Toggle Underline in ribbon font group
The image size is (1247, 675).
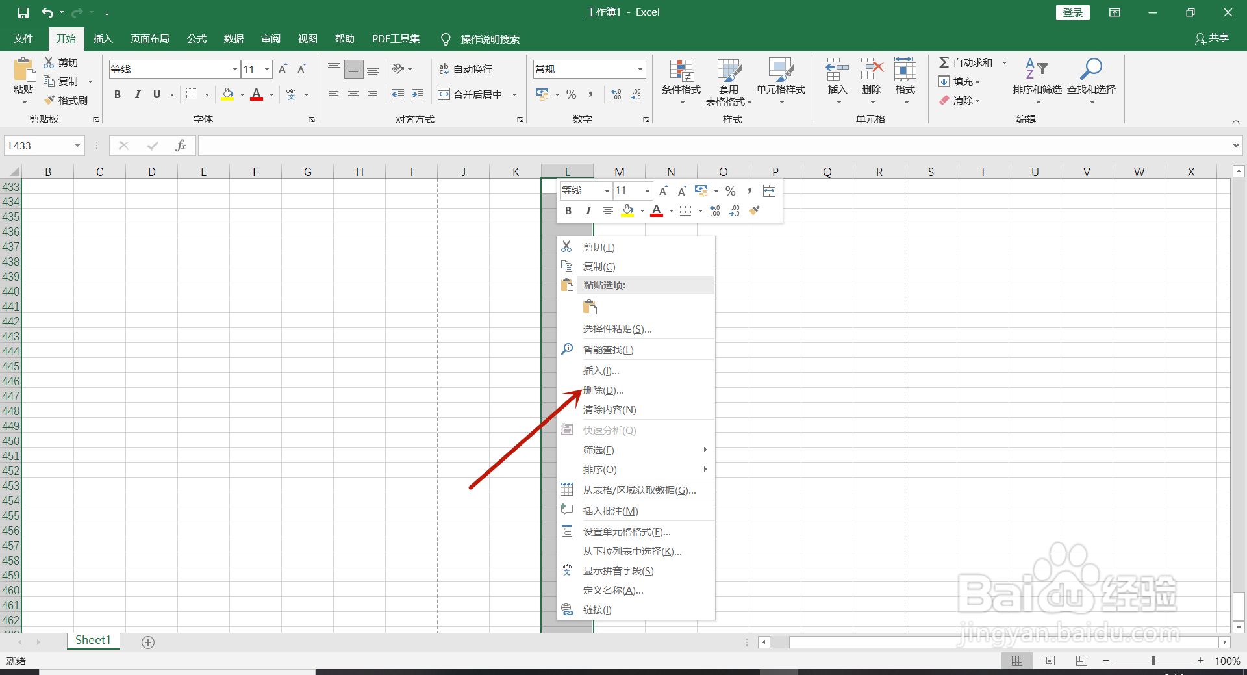coord(157,94)
